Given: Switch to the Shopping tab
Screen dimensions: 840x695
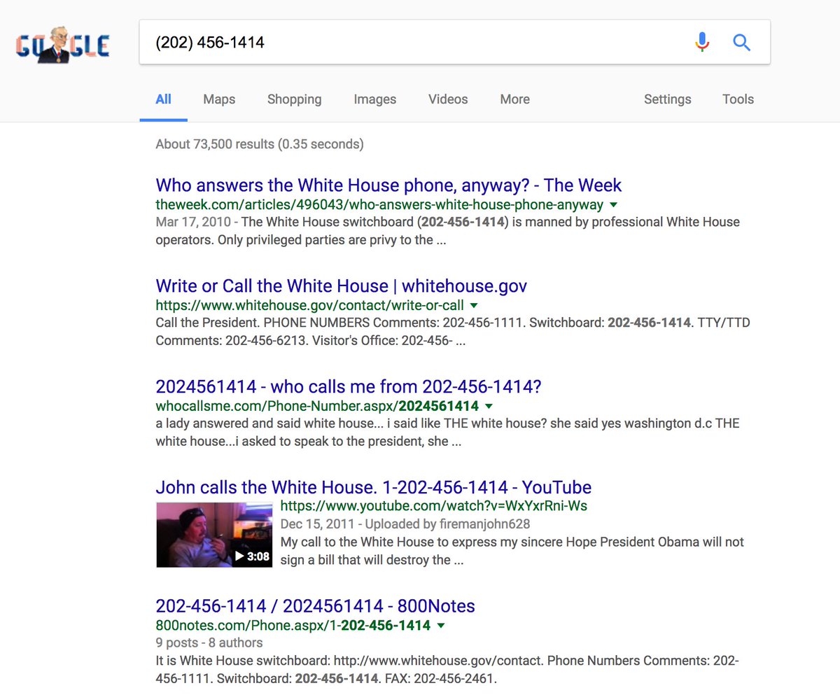Looking at the screenshot, I should pos(294,99).
